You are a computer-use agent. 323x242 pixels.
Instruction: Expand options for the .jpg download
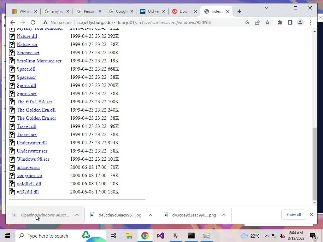click(150, 215)
